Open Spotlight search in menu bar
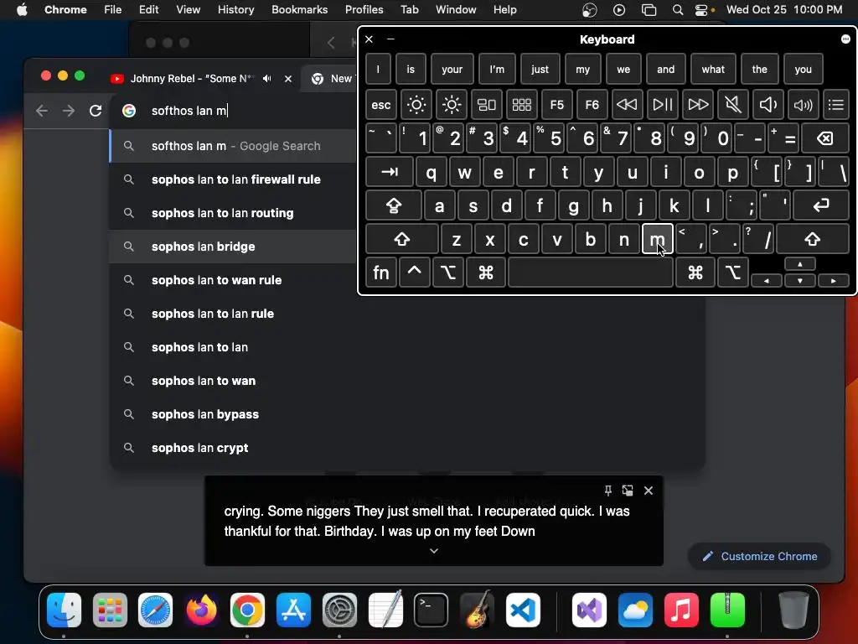 tap(677, 10)
